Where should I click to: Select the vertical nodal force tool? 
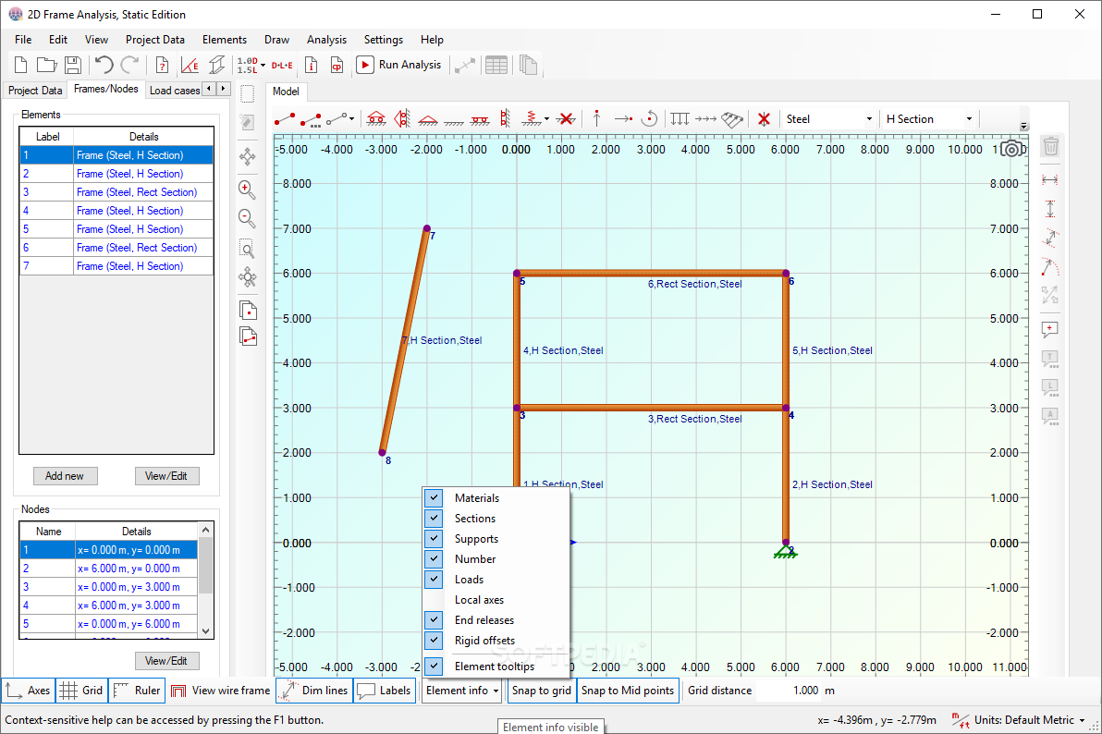pyautogui.click(x=596, y=118)
